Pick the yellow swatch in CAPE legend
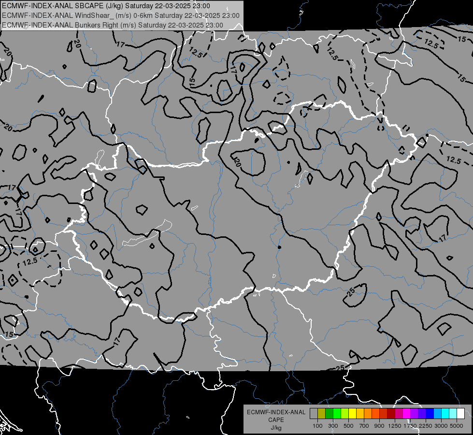The width and height of the screenshot is (473, 435). point(352,414)
